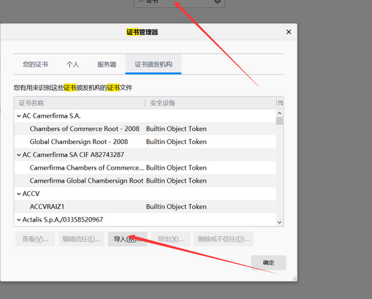
Task: Click the scrollbar up arrow
Action: click(x=279, y=113)
